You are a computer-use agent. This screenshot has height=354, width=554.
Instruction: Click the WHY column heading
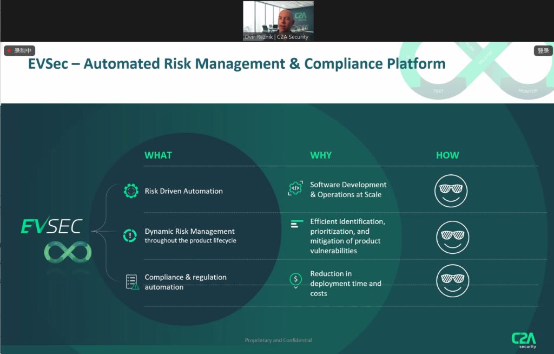[321, 155]
